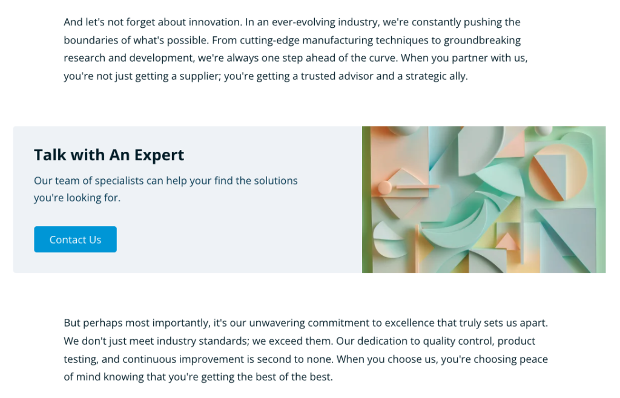The height and width of the screenshot is (398, 620).
Task: Click the small pink ball beside the pink bar
Action: (385, 187)
